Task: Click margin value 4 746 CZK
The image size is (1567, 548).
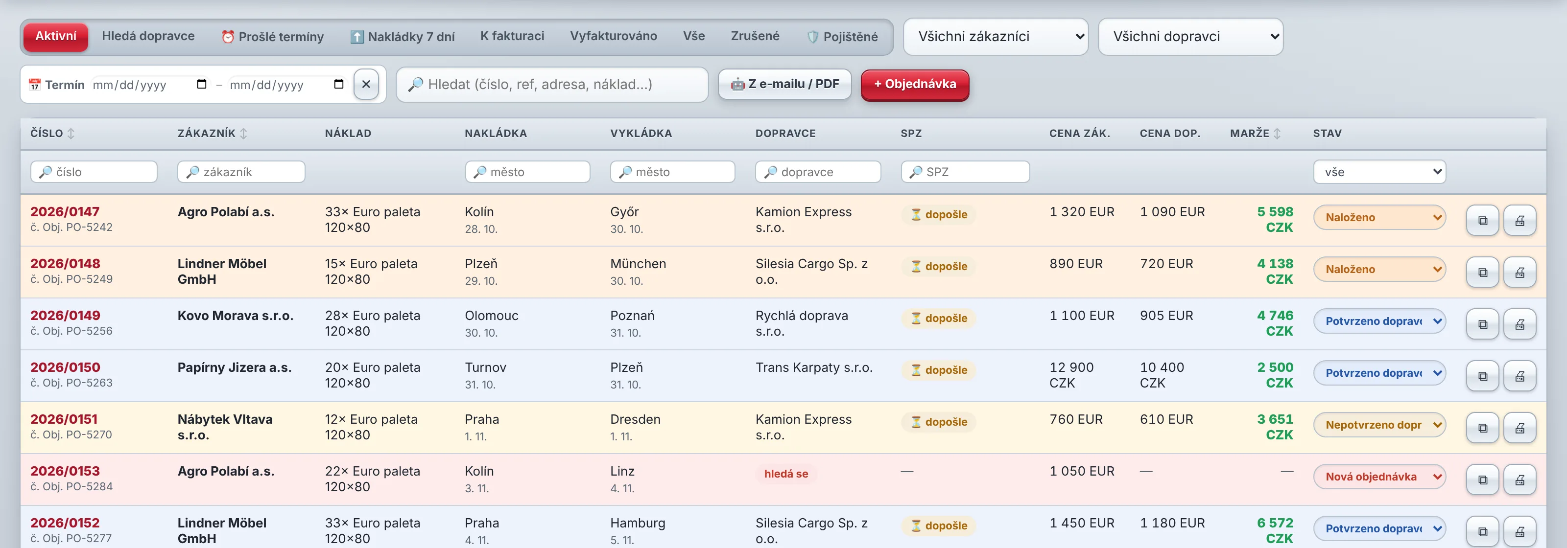Action: pos(1275,323)
